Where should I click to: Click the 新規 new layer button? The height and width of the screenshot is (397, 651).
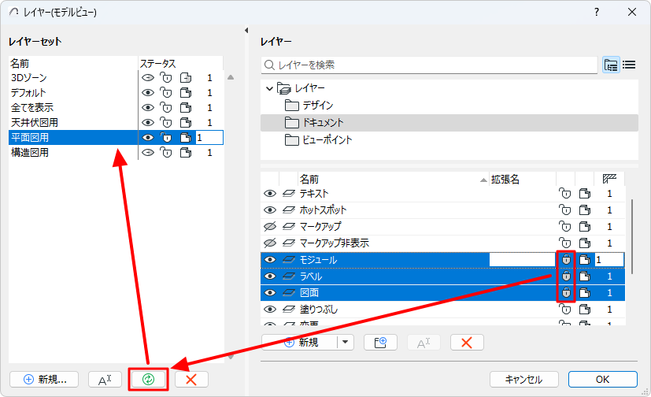(300, 343)
